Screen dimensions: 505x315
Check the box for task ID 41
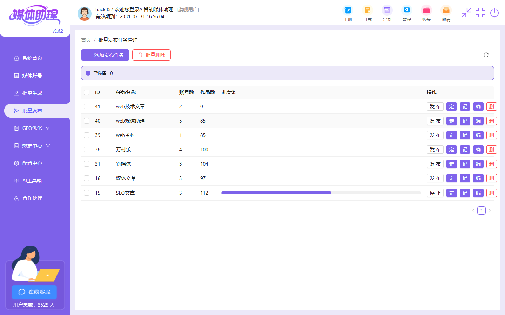87,106
